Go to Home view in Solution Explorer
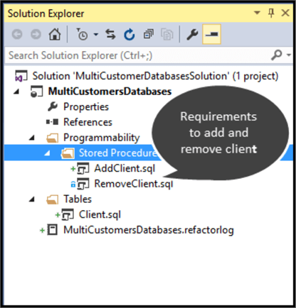The width and height of the screenshot is (296, 308). (55, 34)
